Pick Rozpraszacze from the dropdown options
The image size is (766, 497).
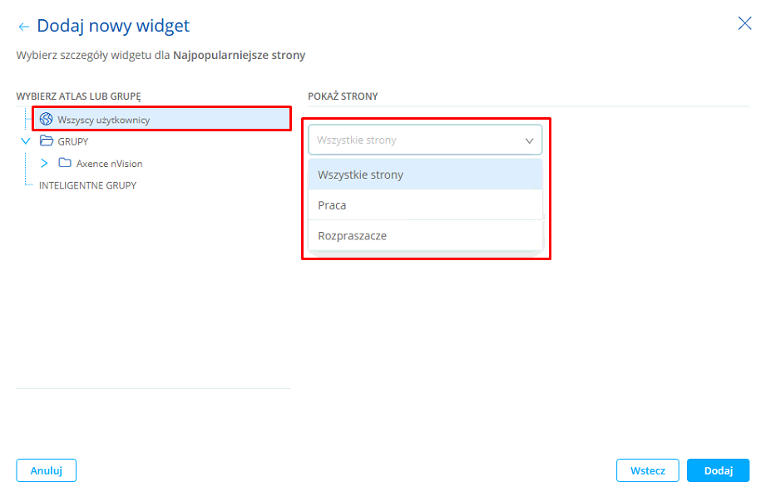[352, 236]
